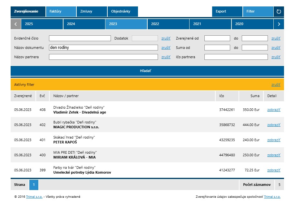Click the previous years left arrow

[x=16, y=24]
